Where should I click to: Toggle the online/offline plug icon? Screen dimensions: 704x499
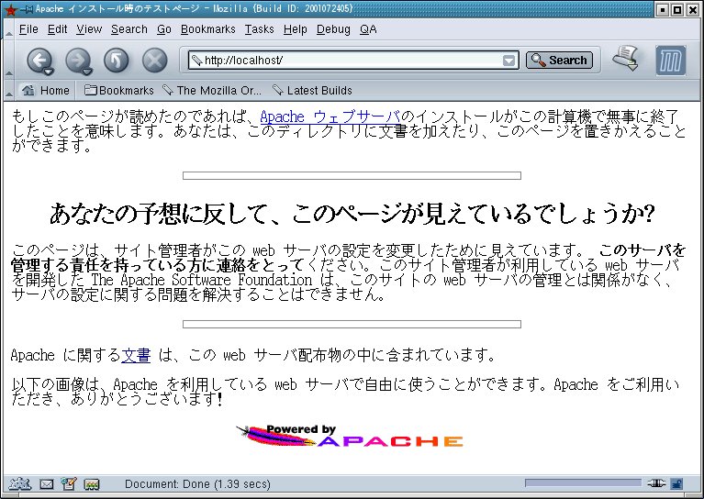click(x=656, y=483)
